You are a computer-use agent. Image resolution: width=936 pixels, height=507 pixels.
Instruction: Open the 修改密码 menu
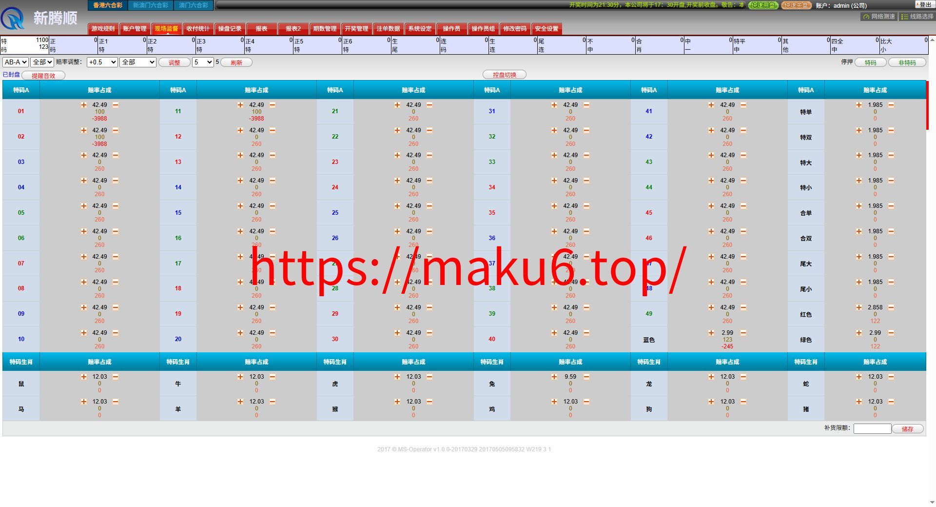pyautogui.click(x=515, y=29)
